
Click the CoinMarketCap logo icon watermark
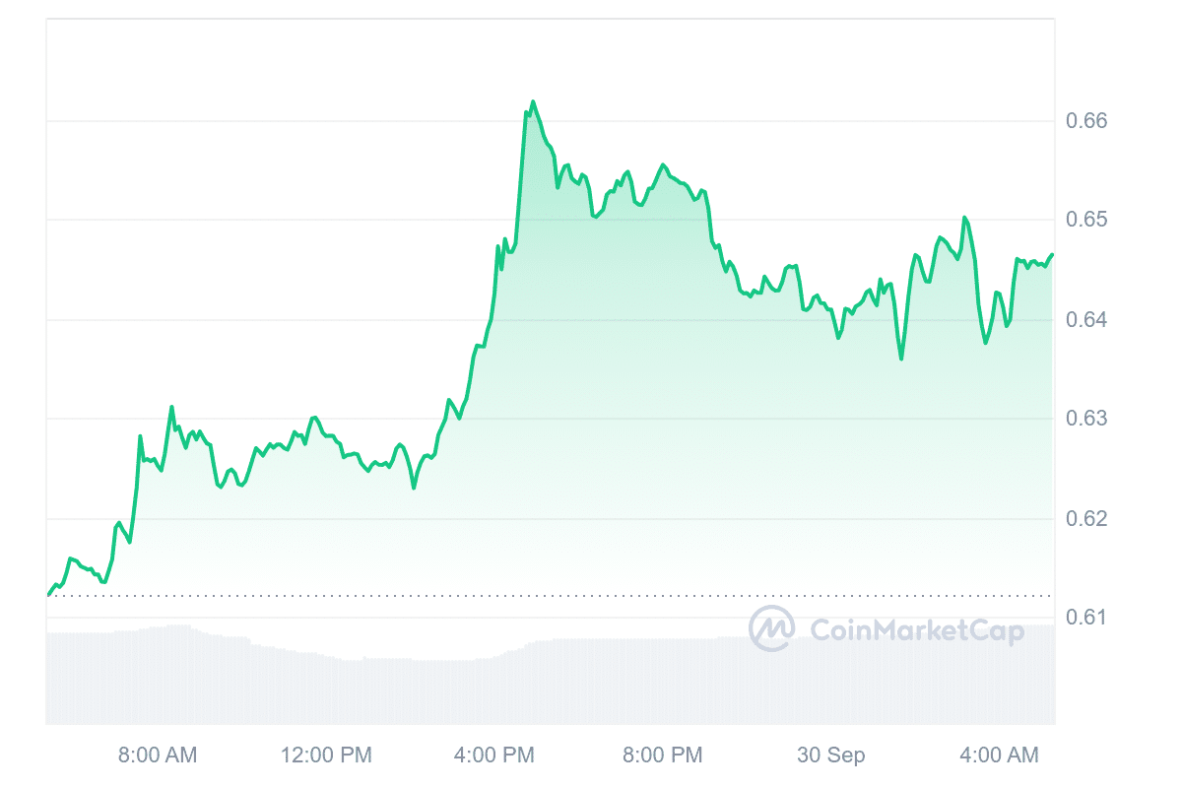coord(772,628)
